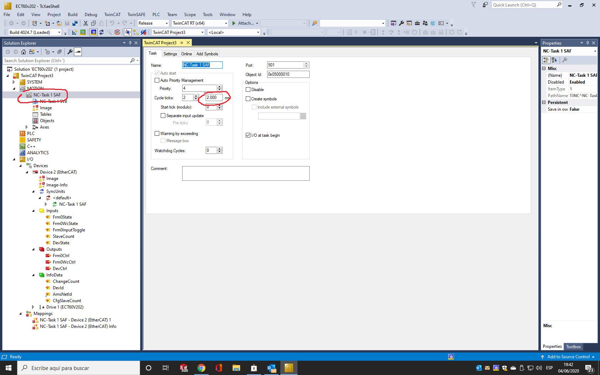Click the Show Online Data icon
This screenshot has width=600, height=375.
(127, 32)
